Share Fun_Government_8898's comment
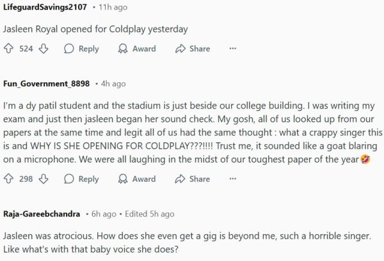 [x=193, y=179]
